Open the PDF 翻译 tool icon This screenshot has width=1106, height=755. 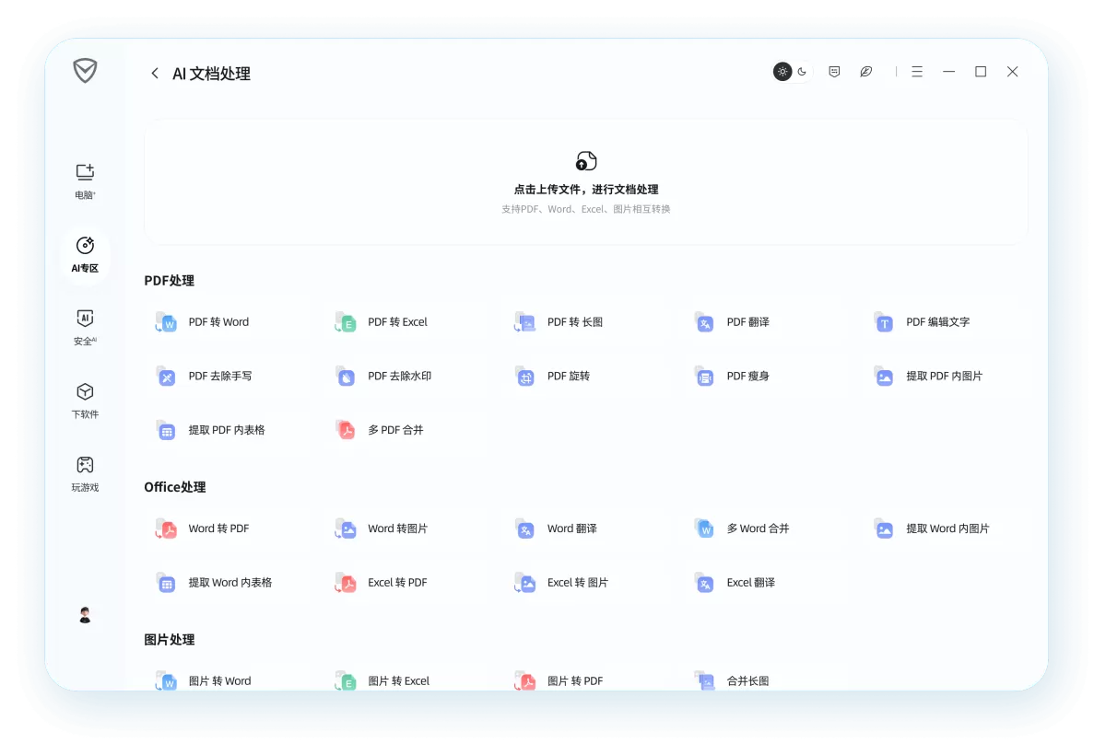(x=704, y=322)
